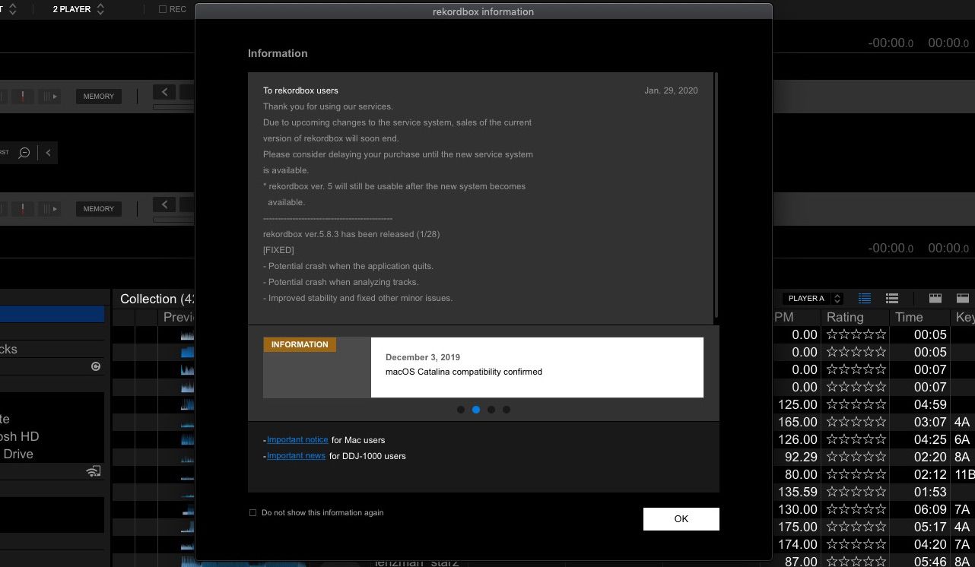Click the key cell 6A

(962, 439)
